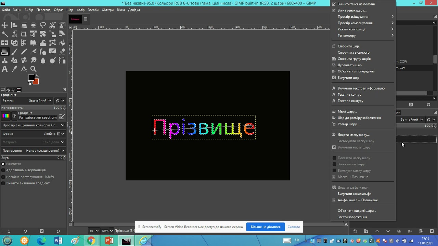Open Google Chrome from the taskbar
The width and height of the screenshot is (438, 246).
[x=91, y=241]
